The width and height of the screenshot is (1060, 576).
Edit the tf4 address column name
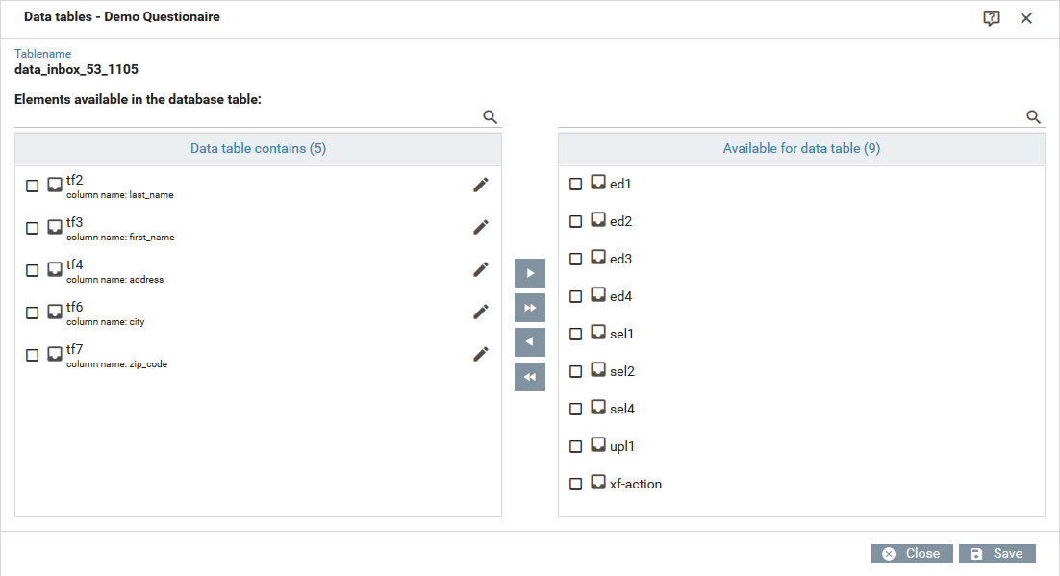(481, 270)
